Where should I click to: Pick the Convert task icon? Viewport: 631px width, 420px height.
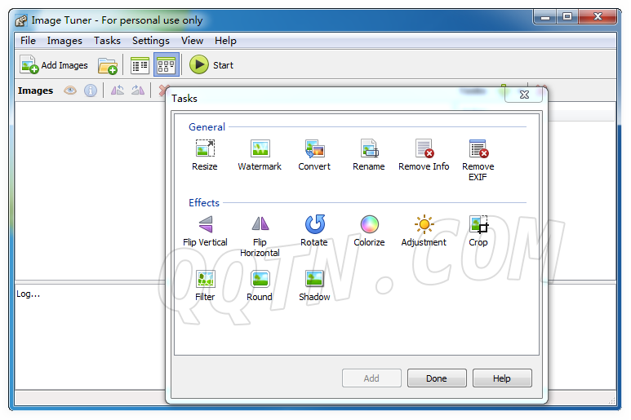[x=314, y=149]
